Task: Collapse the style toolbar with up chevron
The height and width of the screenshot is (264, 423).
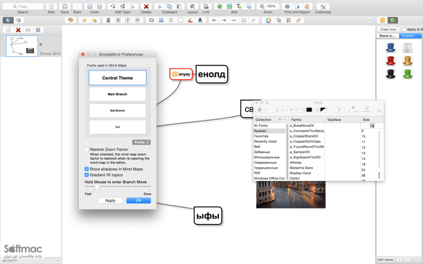Action: 370,20
